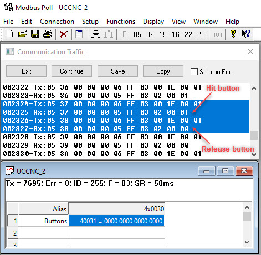
Task: Click the What's This help pointer icon
Action: click(x=246, y=34)
